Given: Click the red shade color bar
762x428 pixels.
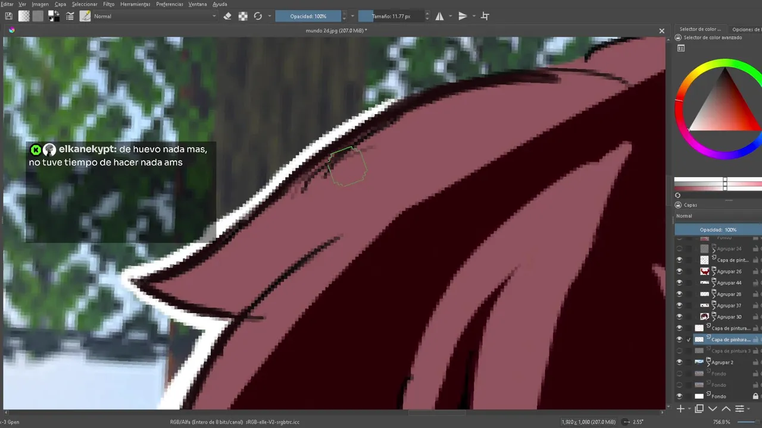Looking at the screenshot, I should 718,188.
